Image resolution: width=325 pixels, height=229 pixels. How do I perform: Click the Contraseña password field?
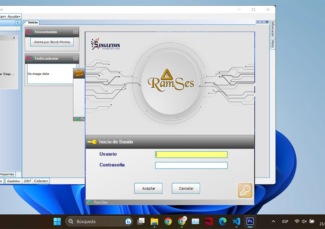191,165
